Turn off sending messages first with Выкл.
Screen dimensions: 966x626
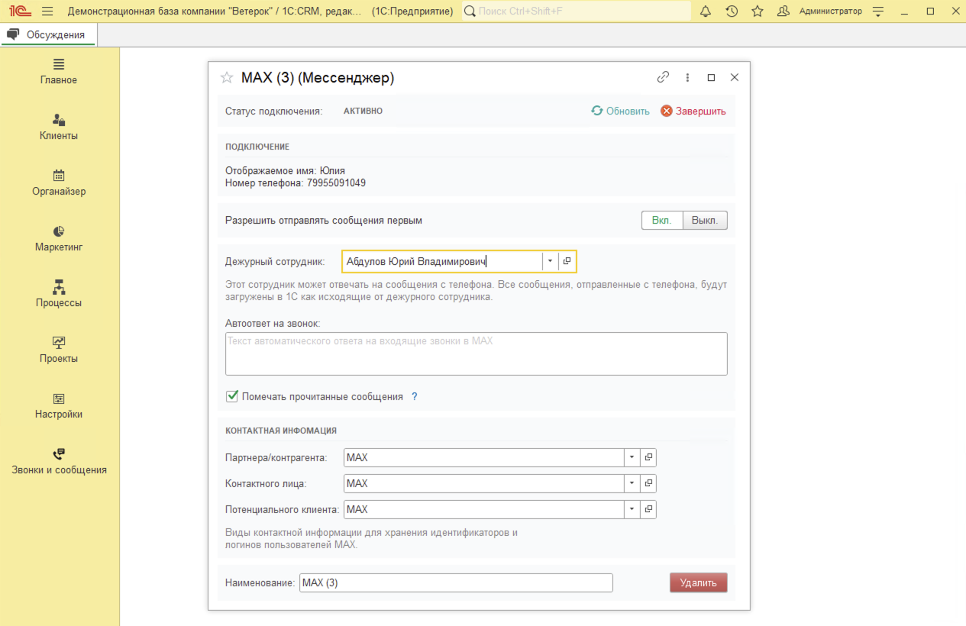(x=705, y=221)
